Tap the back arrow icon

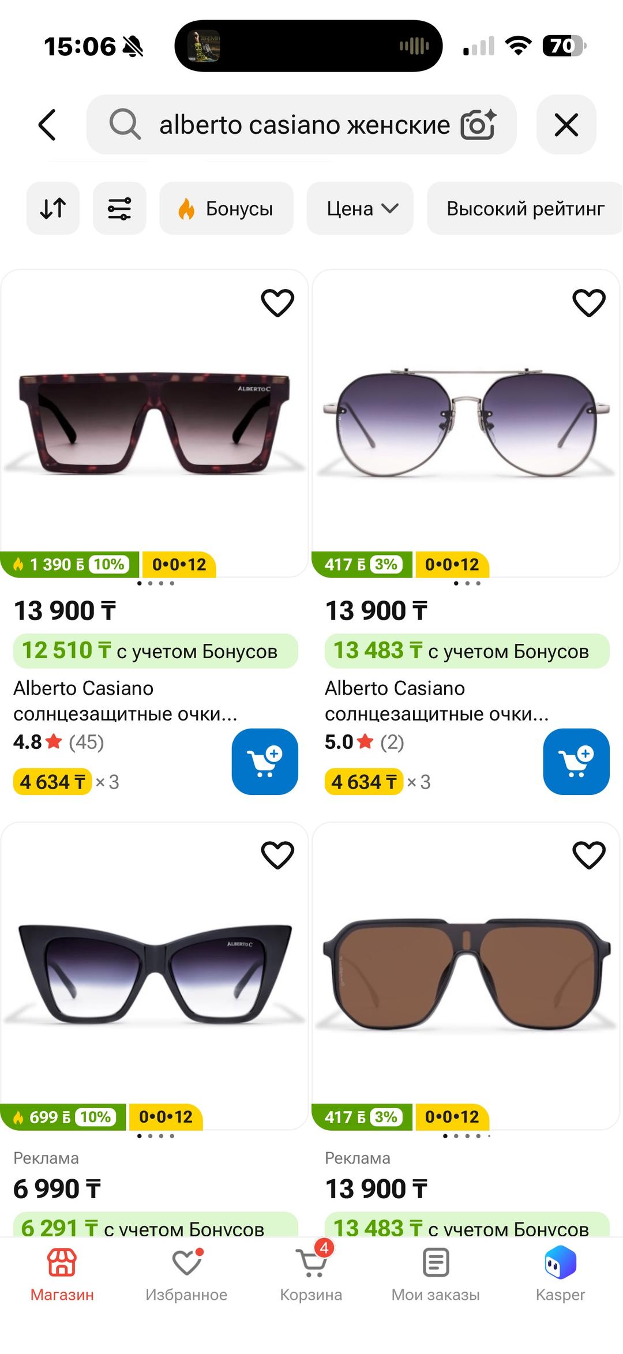coord(47,125)
